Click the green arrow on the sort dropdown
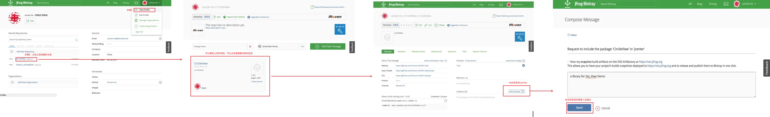The width and height of the screenshot is (770, 117). [x=302, y=46]
